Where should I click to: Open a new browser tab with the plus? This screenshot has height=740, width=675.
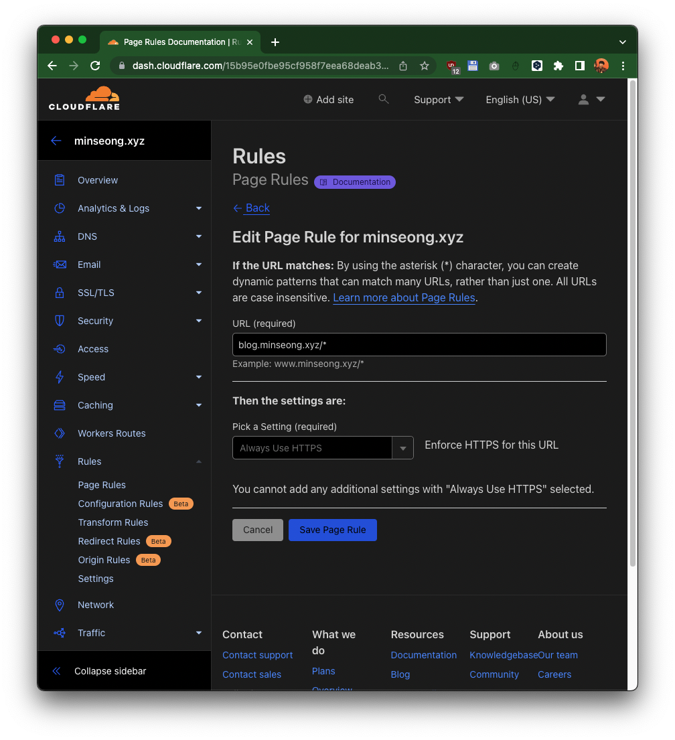[275, 42]
